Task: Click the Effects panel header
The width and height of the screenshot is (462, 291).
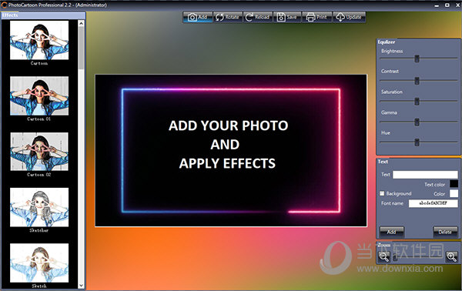Action: (x=43, y=15)
